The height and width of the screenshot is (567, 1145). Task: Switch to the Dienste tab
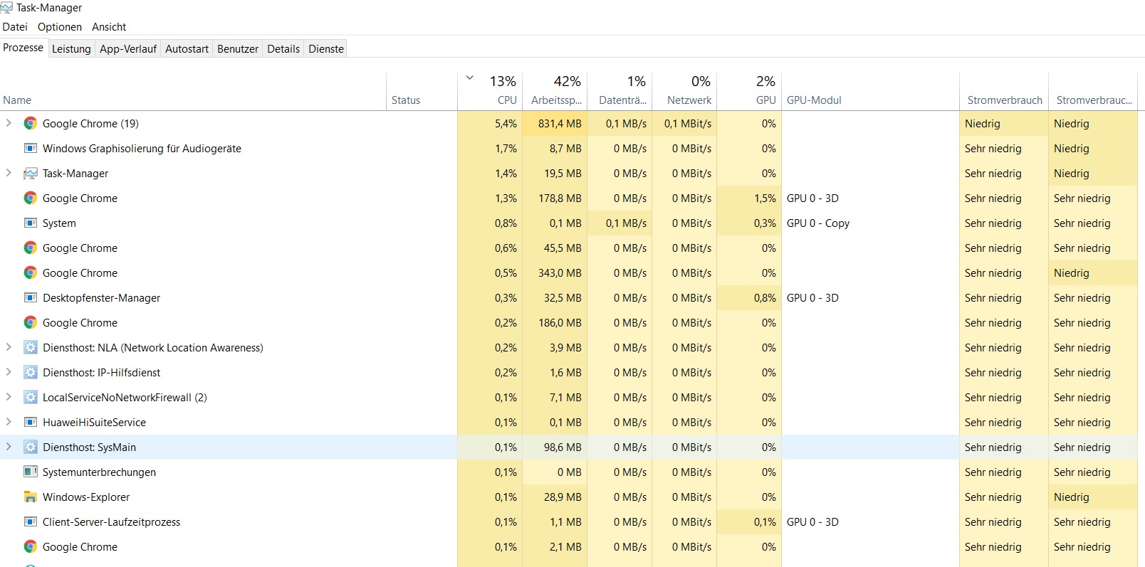click(x=326, y=49)
